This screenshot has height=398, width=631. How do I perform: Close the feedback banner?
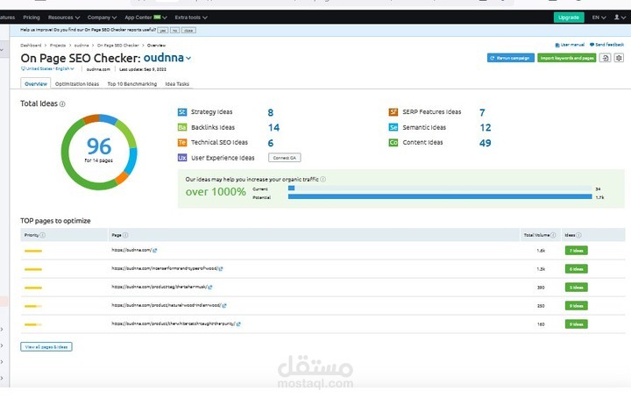coord(188,30)
